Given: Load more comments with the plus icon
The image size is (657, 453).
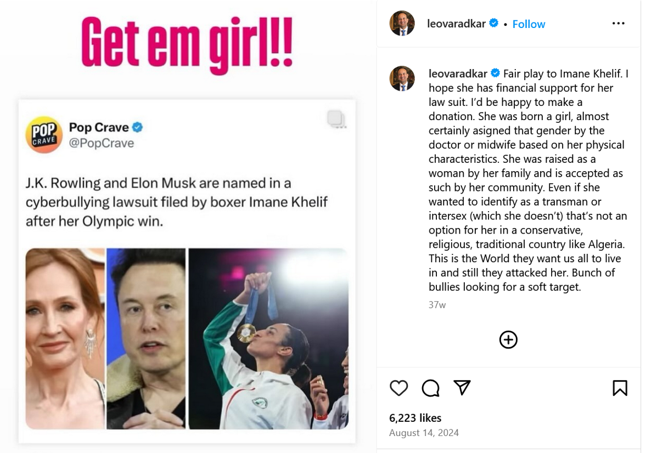Looking at the screenshot, I should click(508, 339).
